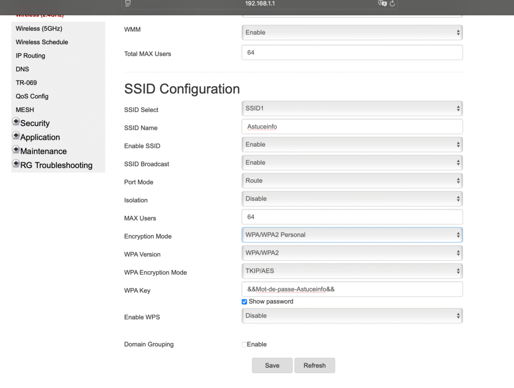Open the DNS settings page
The image size is (514, 388).
22,69
